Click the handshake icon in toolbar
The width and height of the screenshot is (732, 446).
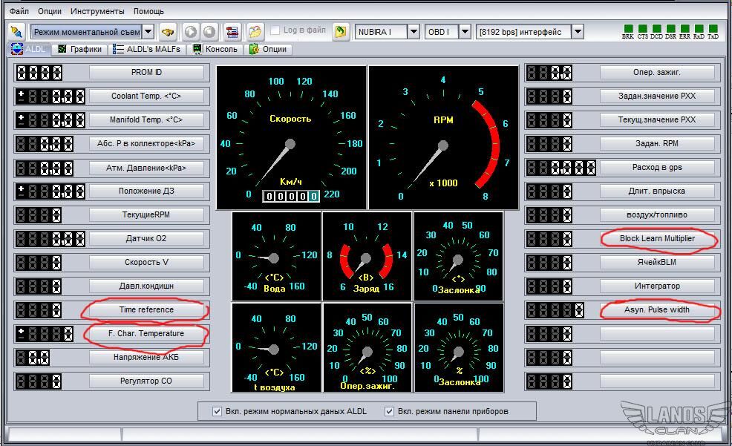(169, 32)
